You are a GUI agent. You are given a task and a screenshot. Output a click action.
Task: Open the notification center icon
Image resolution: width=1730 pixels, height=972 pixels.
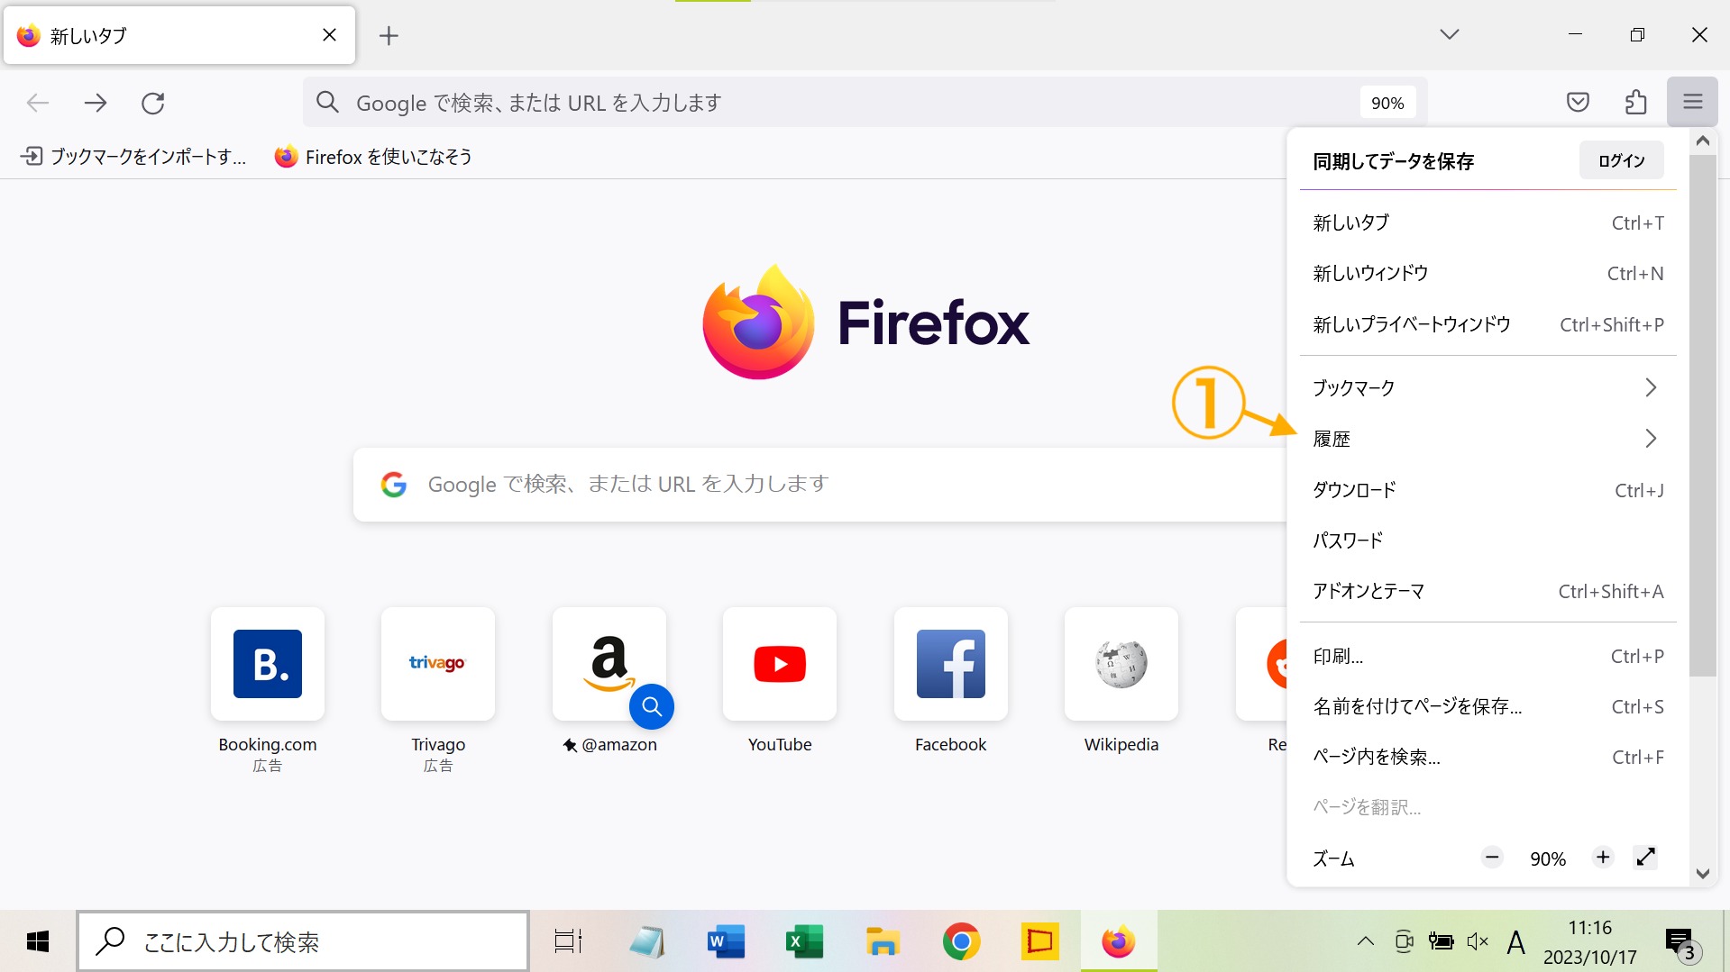1682,943
